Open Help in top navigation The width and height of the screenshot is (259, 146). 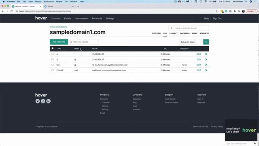(206, 19)
